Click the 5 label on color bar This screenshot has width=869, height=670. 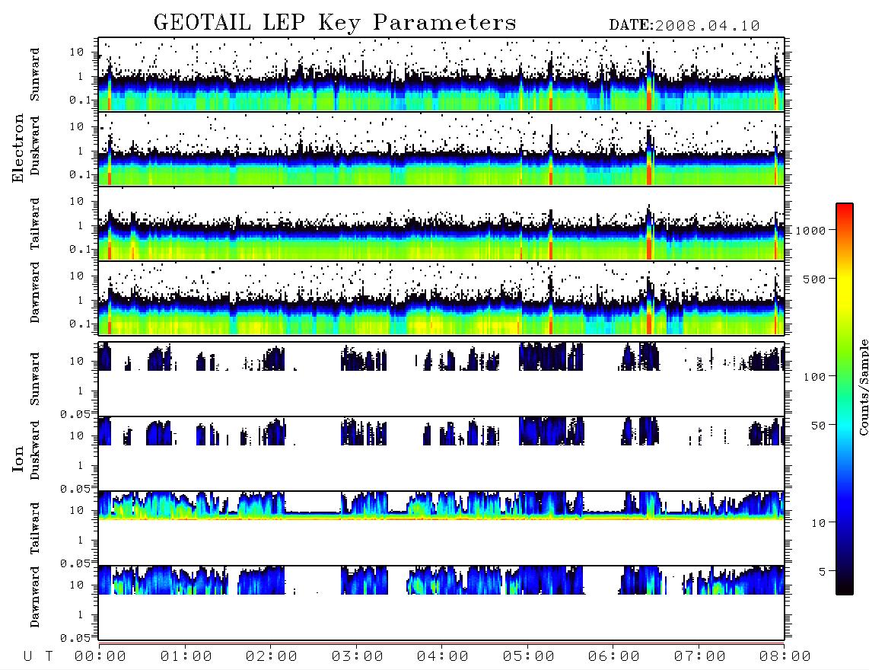(x=823, y=571)
